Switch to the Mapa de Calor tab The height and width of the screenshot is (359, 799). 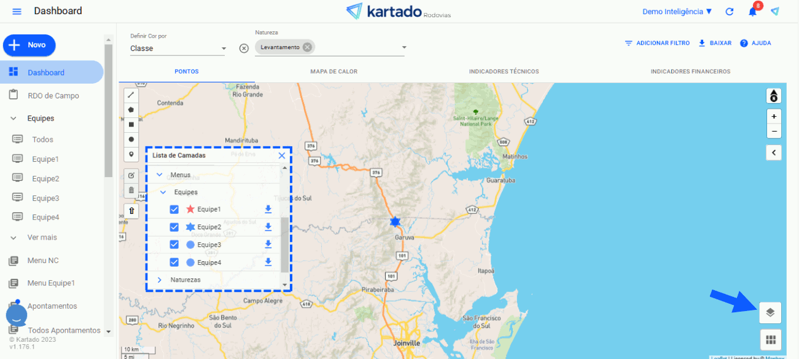point(333,71)
